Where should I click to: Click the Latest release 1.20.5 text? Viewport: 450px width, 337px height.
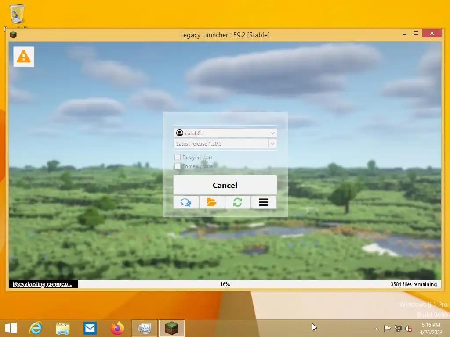pos(199,144)
